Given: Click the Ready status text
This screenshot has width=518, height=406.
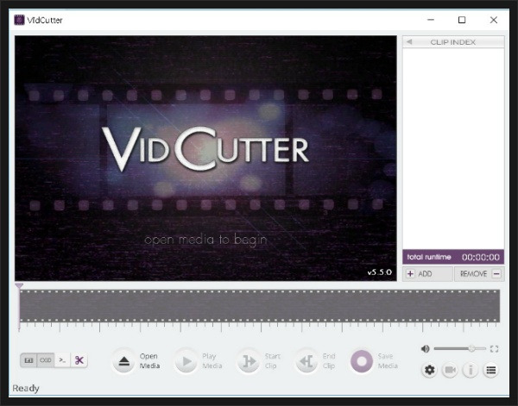Looking at the screenshot, I should [x=26, y=388].
